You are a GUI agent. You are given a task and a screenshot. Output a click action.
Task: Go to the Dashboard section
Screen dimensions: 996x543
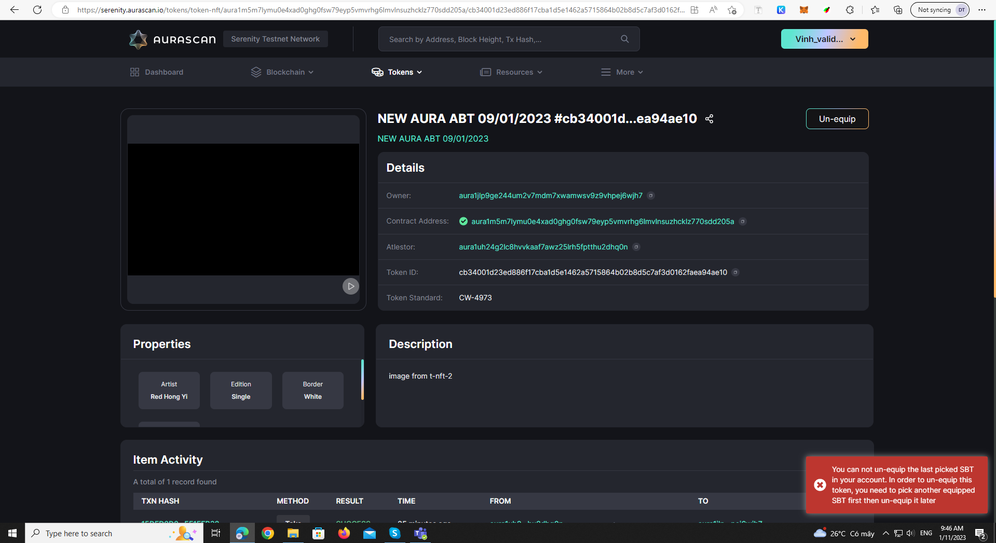point(156,72)
